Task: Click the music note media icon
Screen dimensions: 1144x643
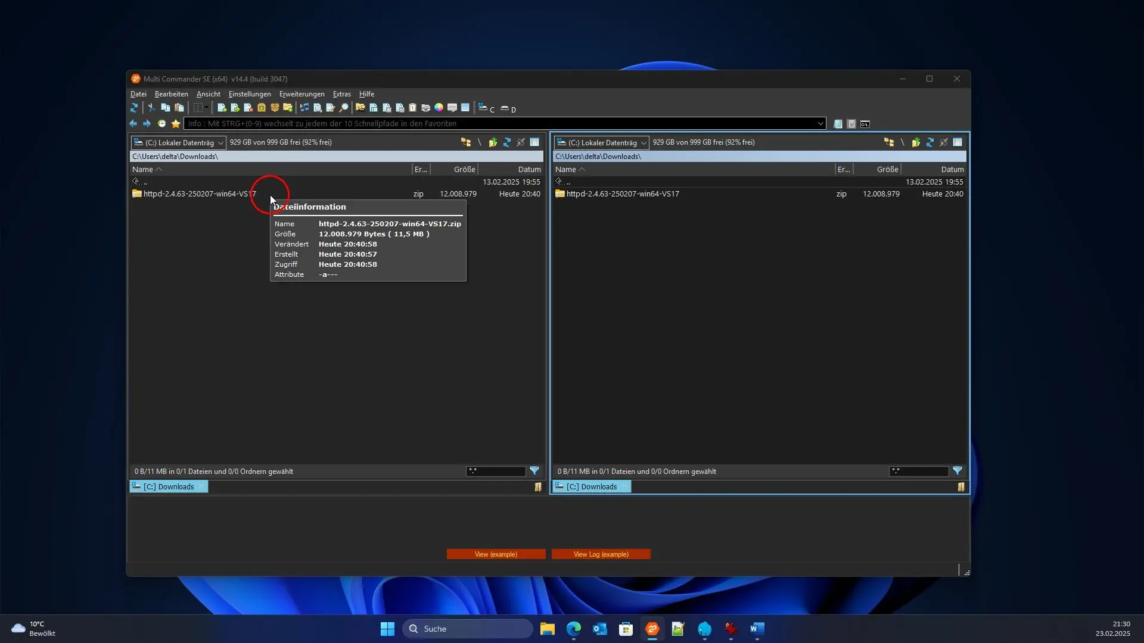Action: [304, 108]
